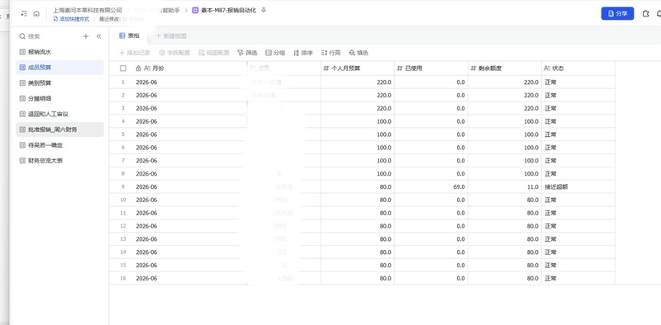Select the 接近超额 status cell
The image size is (661, 325).
(578, 186)
